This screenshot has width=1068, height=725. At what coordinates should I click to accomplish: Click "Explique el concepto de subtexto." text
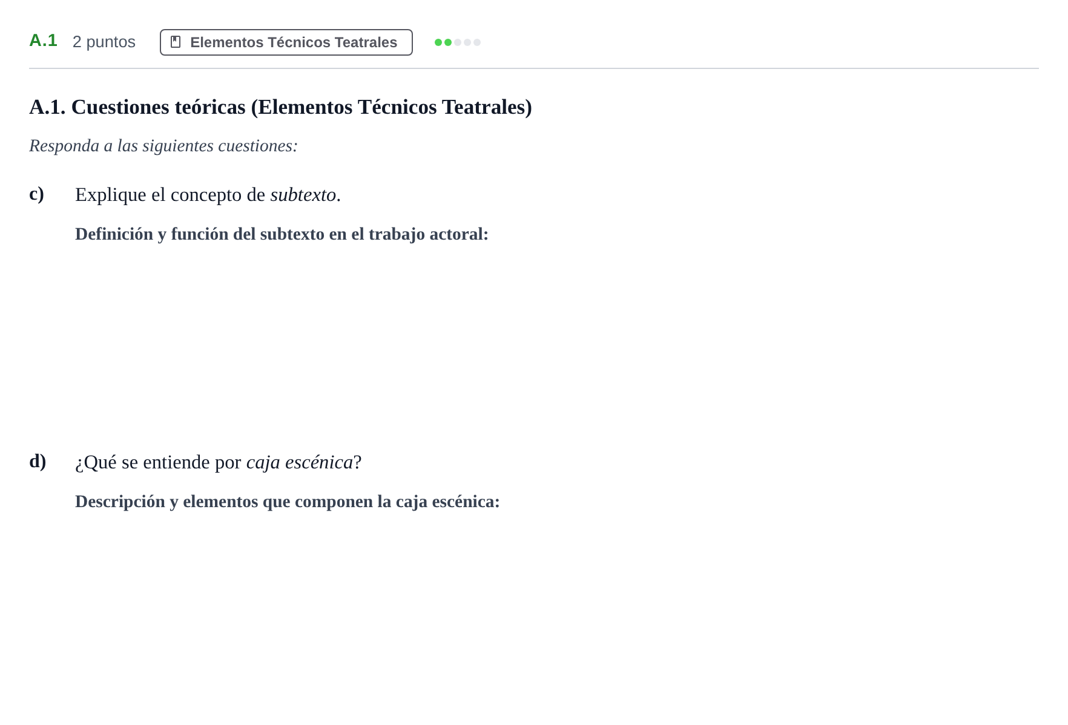tap(208, 195)
